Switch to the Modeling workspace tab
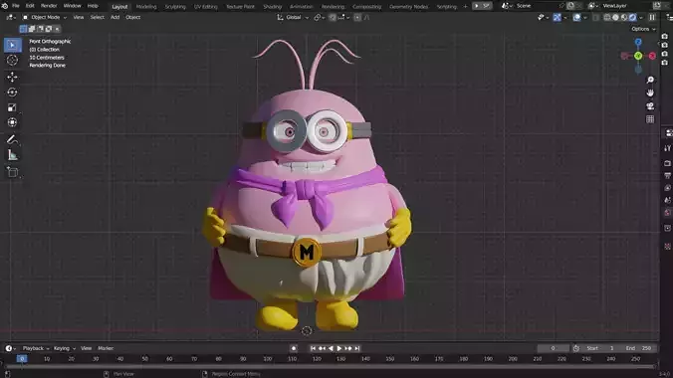 pos(146,7)
